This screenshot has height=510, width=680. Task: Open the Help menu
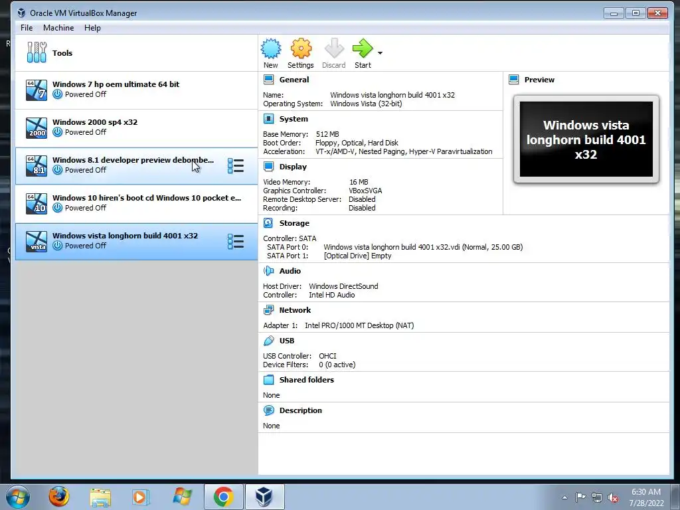(92, 28)
